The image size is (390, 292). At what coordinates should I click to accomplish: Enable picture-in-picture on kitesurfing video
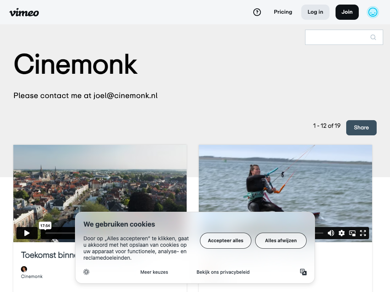(x=352, y=233)
